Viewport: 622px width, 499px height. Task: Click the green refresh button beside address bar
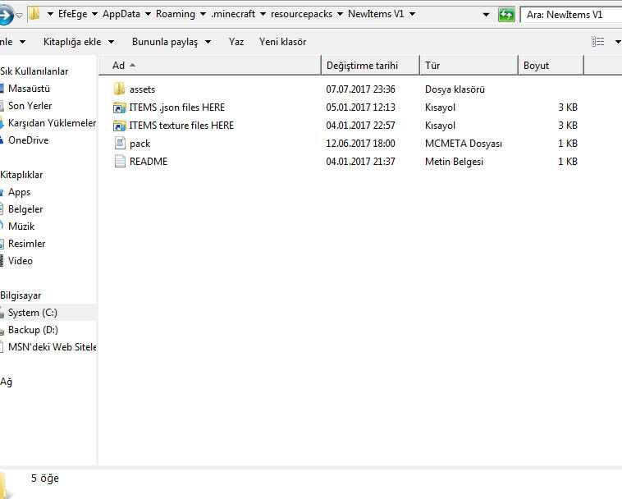point(506,15)
